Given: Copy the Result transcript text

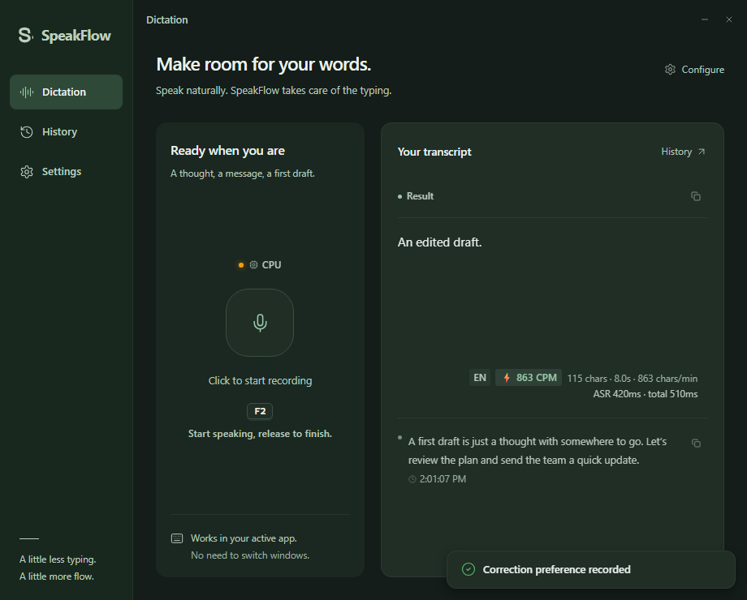Looking at the screenshot, I should click(x=696, y=196).
